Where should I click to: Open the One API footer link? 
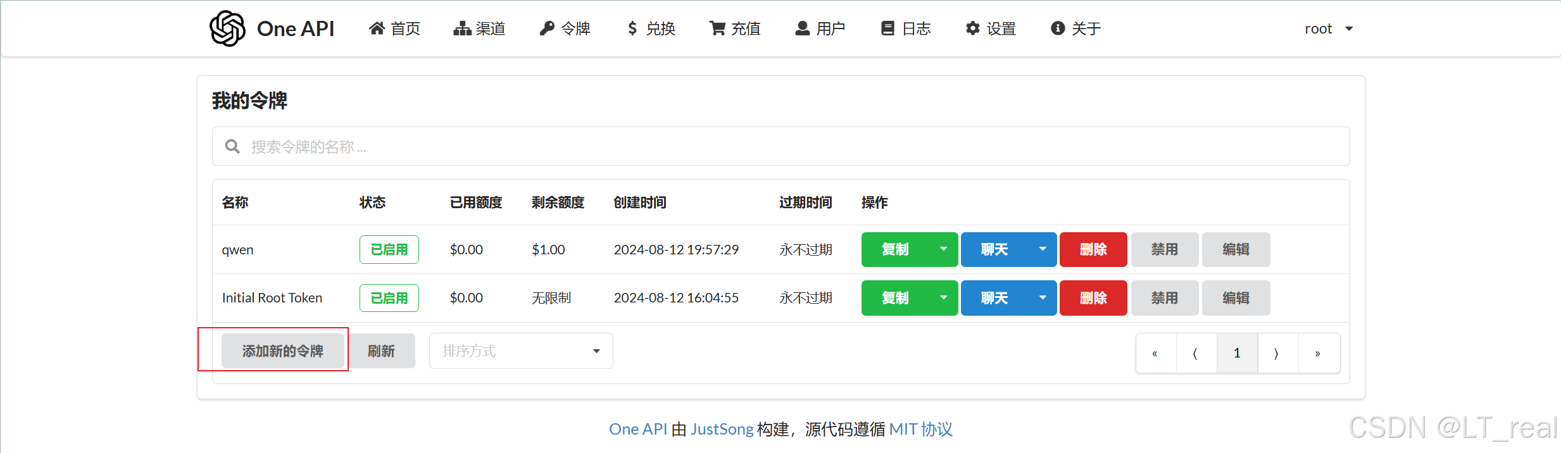pos(638,430)
